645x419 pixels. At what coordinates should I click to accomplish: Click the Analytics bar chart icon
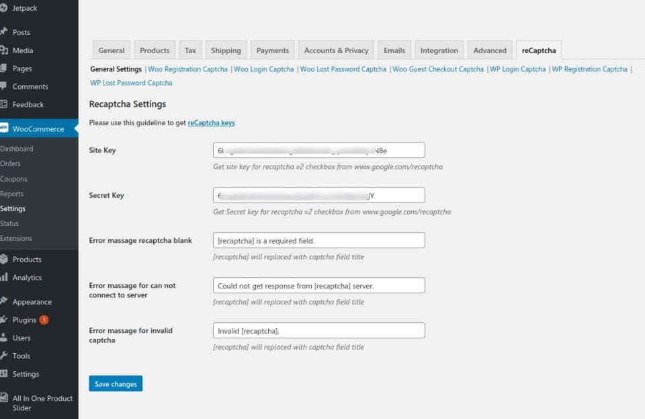4,277
